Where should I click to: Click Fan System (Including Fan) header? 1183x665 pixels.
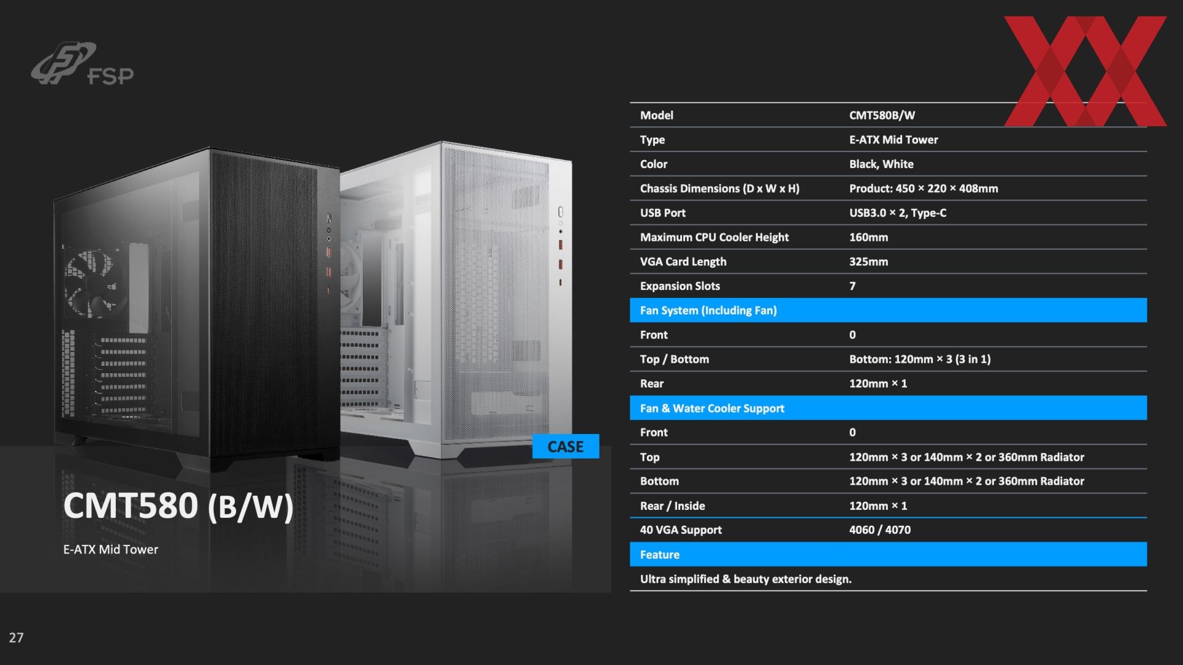(x=888, y=310)
